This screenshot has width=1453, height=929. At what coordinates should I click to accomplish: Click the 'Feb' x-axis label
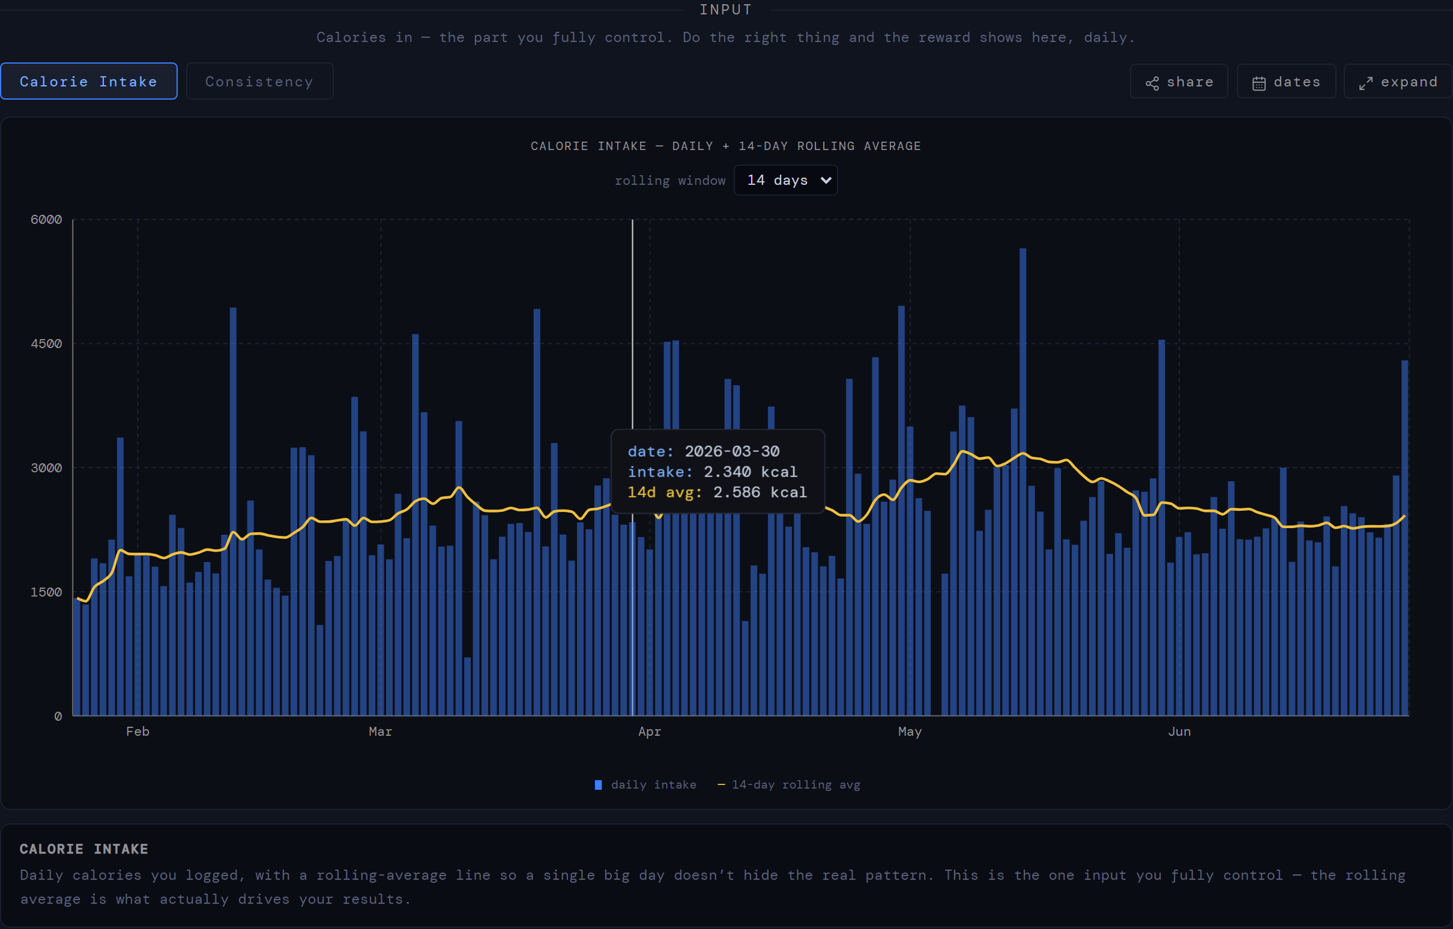[137, 732]
